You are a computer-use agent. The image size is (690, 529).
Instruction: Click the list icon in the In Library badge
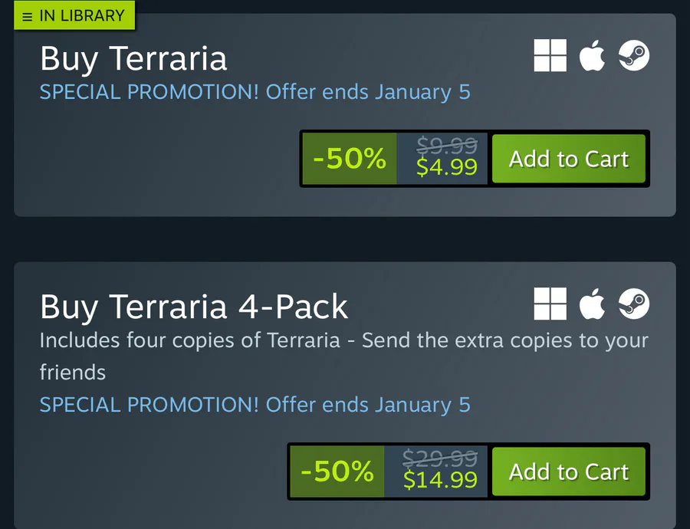pyautogui.click(x=28, y=16)
